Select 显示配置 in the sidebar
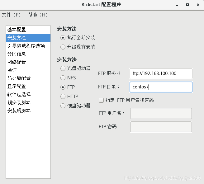The image size is (204, 184). [28, 86]
